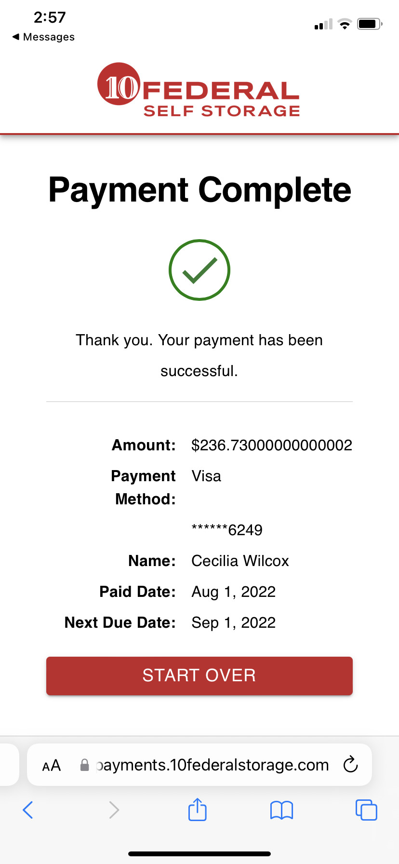Tap the Wi-Fi status icon

[x=345, y=24]
